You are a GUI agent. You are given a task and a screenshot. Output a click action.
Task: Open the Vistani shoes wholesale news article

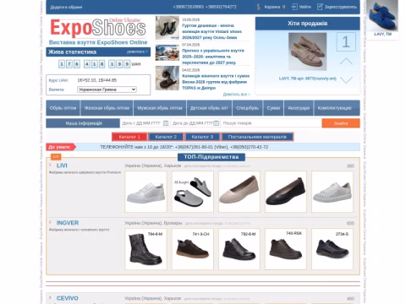click(x=211, y=31)
